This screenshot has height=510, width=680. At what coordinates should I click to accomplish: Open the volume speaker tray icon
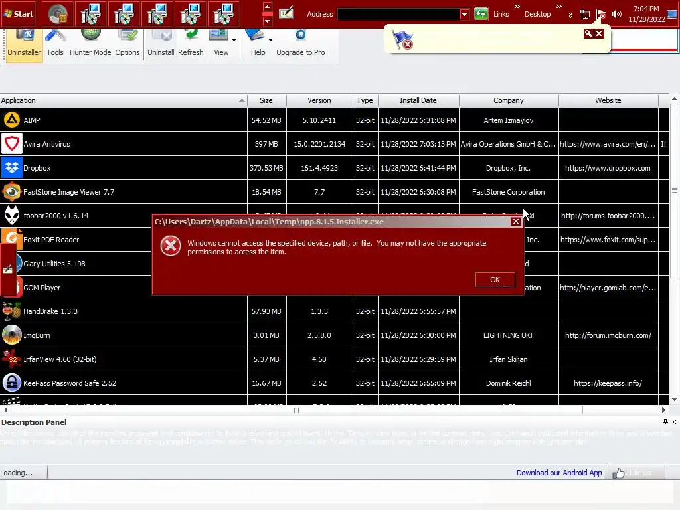click(x=616, y=14)
